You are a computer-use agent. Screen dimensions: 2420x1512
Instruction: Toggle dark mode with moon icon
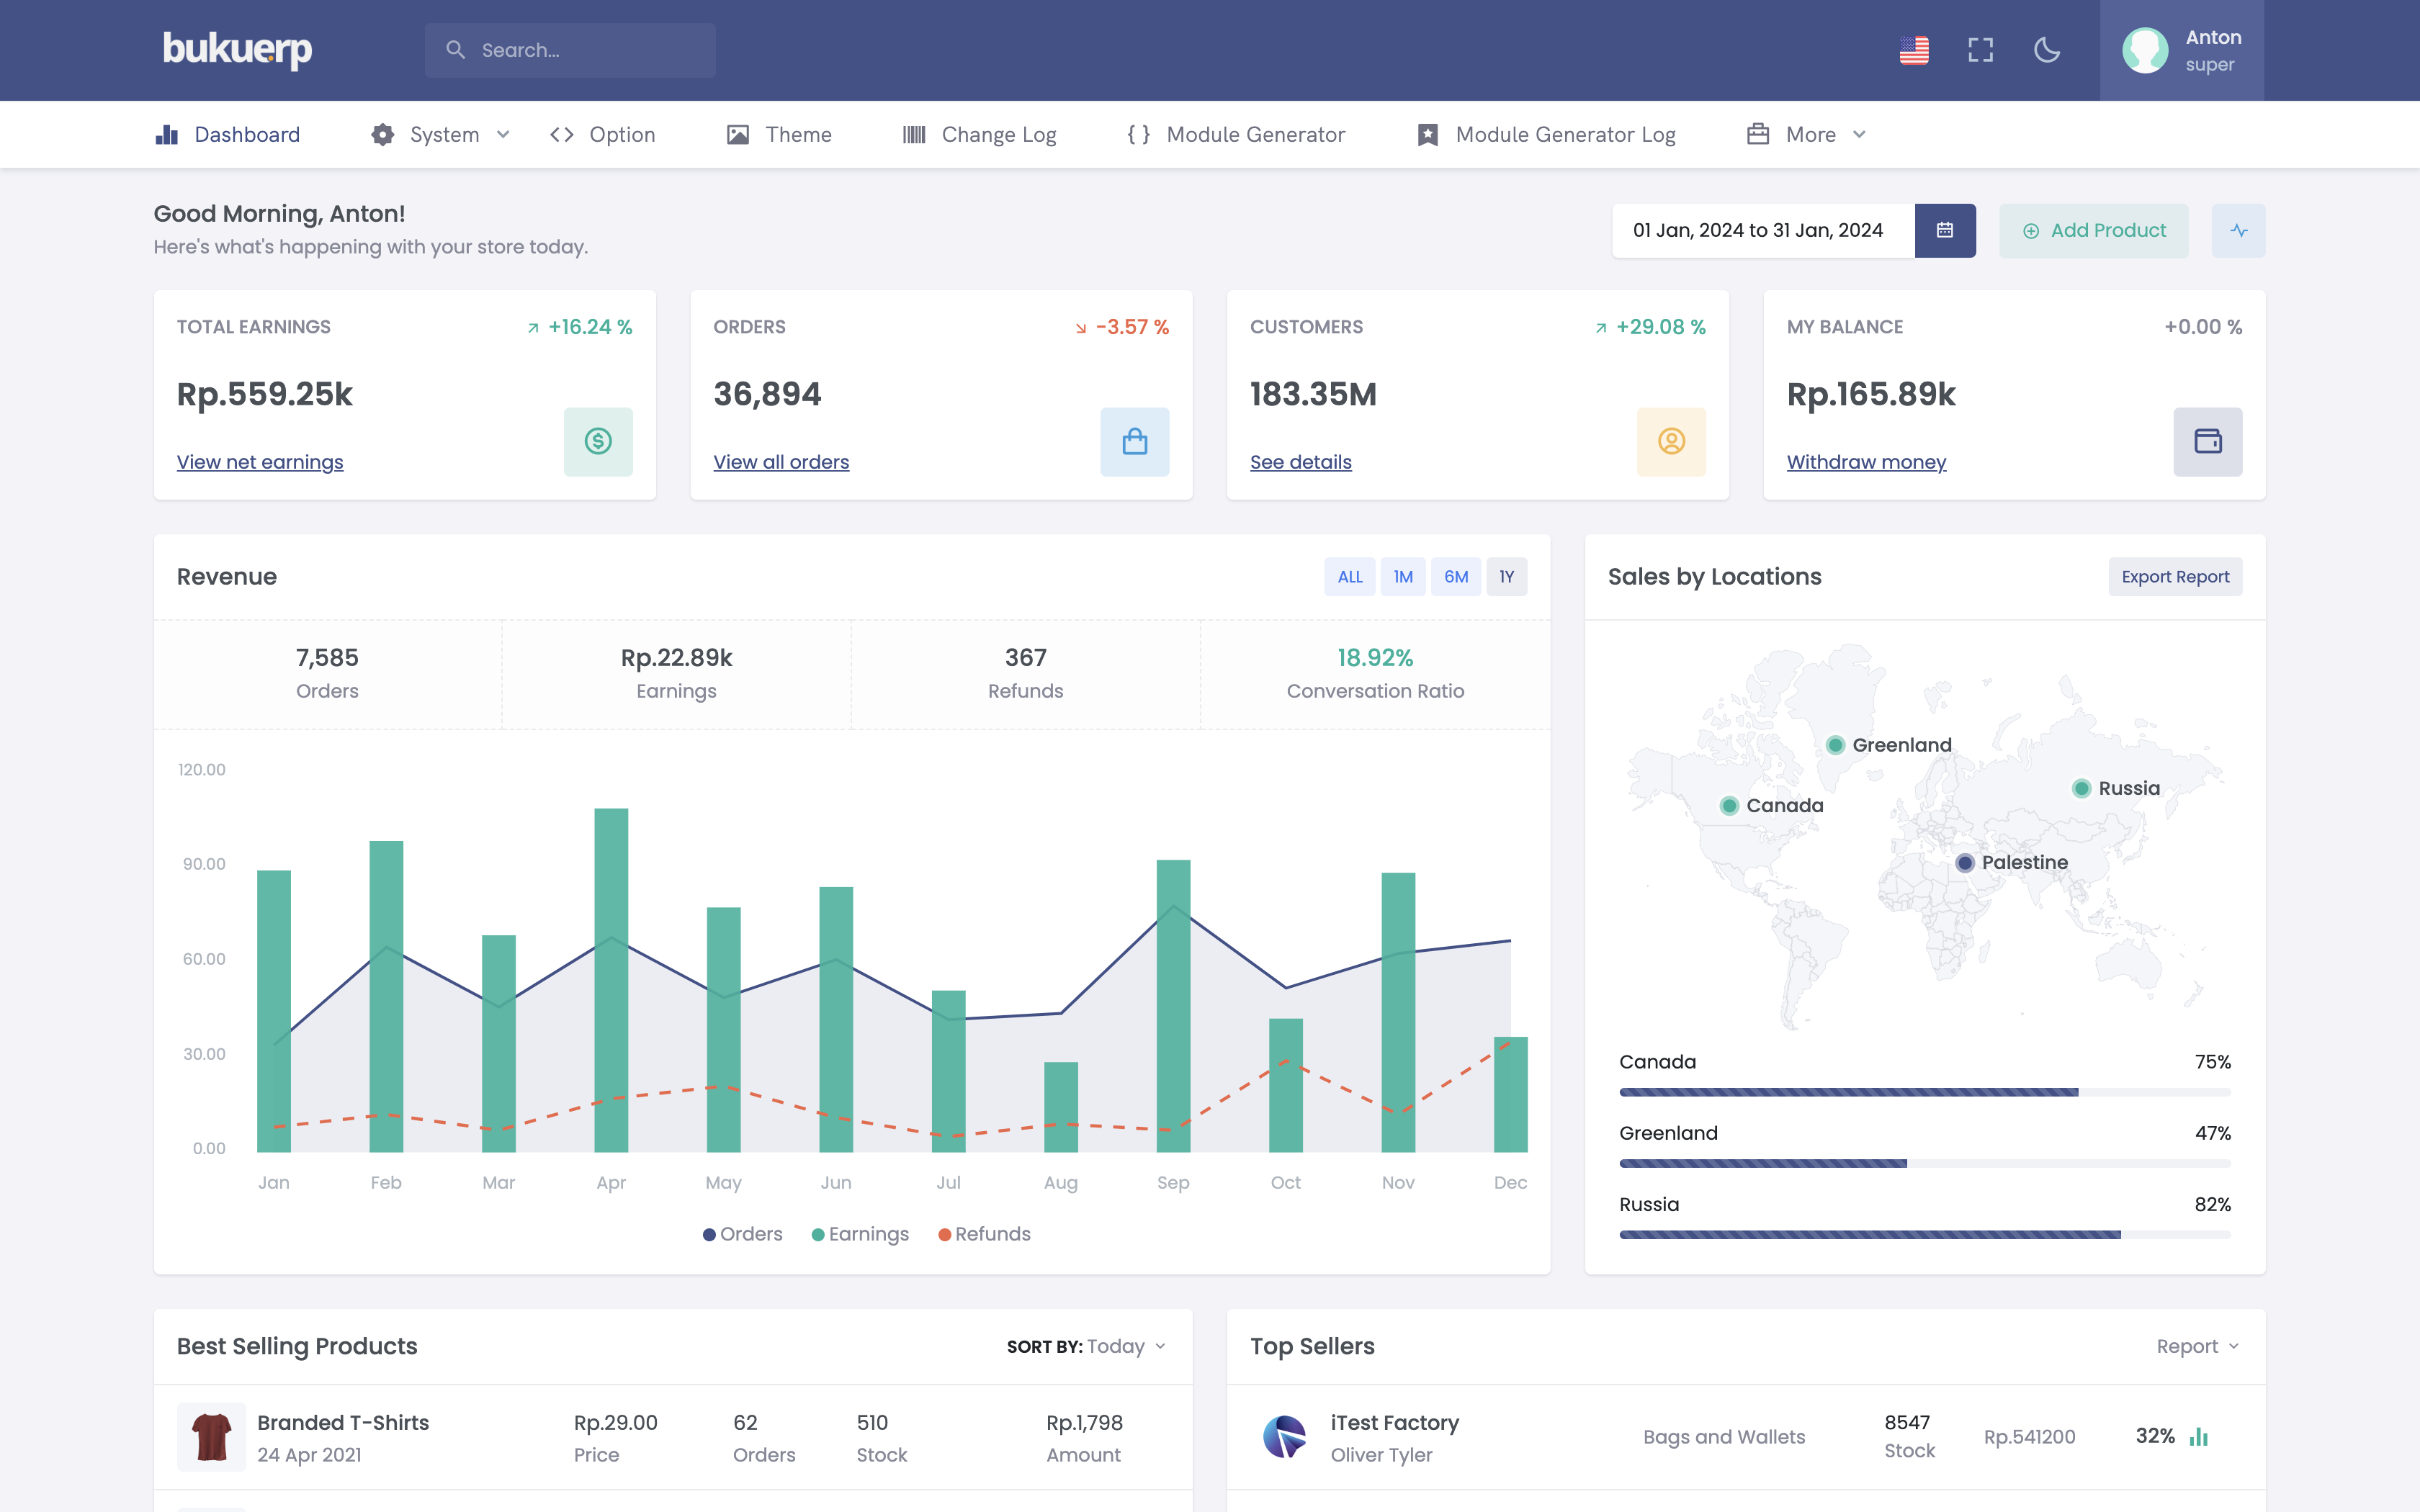[2047, 50]
